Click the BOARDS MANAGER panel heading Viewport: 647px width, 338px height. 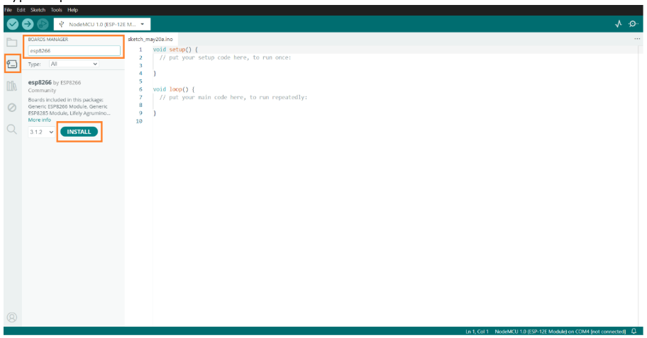pyautogui.click(x=48, y=40)
